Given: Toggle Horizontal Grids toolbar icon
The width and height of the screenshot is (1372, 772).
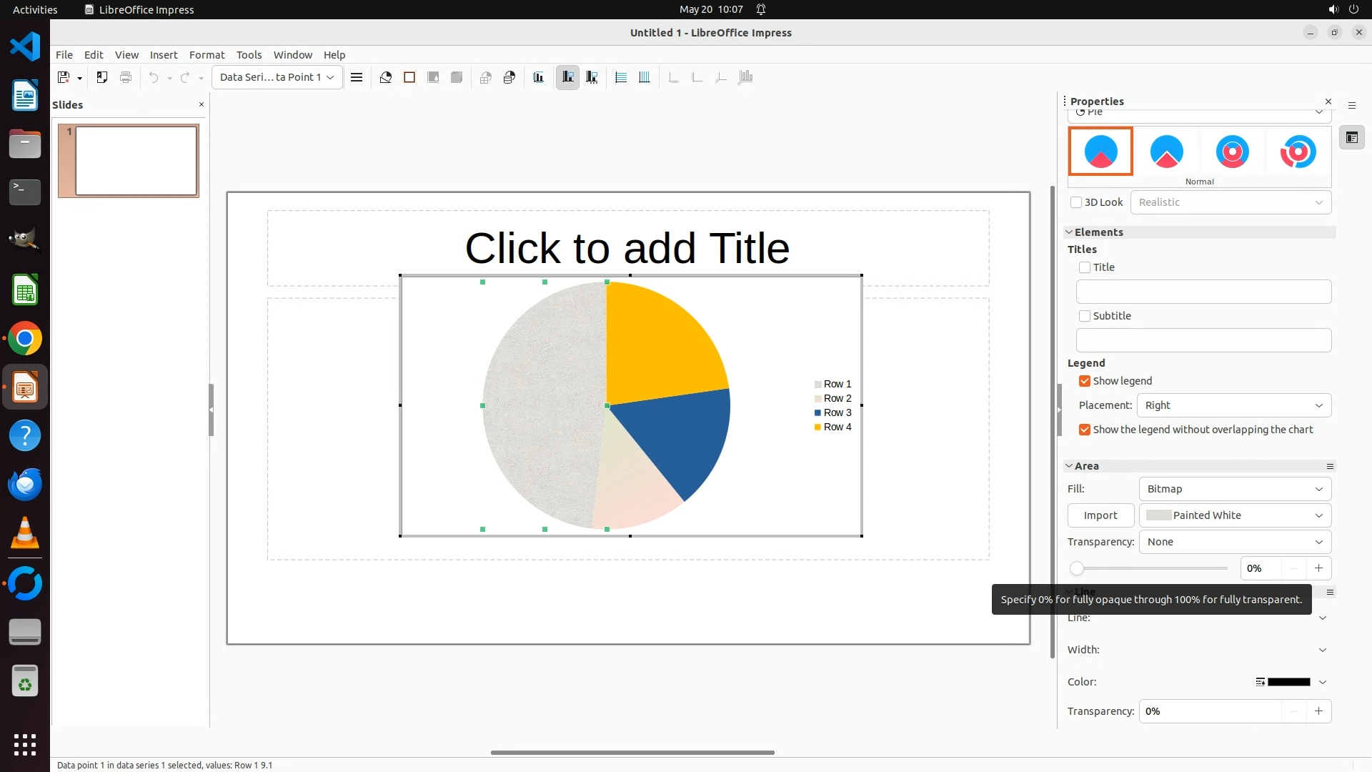Looking at the screenshot, I should pyautogui.click(x=621, y=77).
